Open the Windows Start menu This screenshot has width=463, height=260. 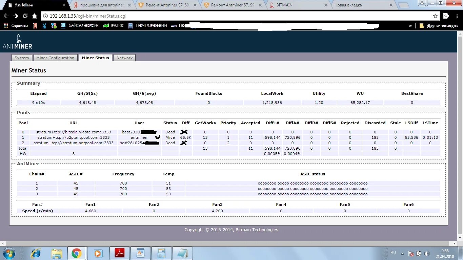[x=8, y=253]
